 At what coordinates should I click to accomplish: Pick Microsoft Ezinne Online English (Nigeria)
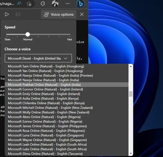(67, 122)
